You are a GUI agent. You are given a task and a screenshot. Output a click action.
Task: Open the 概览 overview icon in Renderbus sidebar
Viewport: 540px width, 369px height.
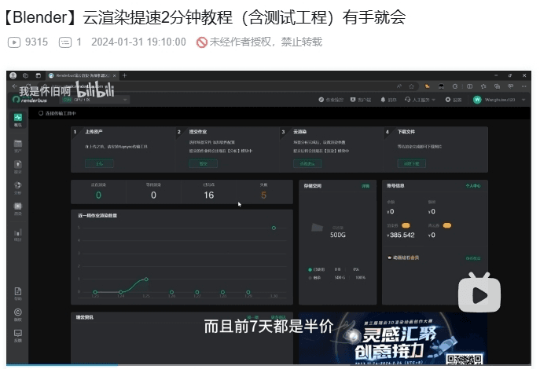click(x=18, y=119)
